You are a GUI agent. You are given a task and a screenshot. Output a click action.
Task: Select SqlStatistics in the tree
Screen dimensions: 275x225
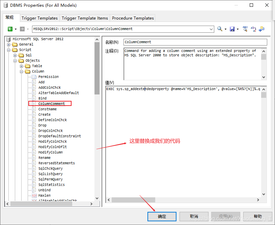52,185
